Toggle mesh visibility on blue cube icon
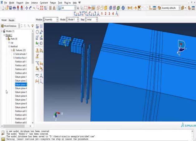 pyautogui.click(x=111, y=8)
